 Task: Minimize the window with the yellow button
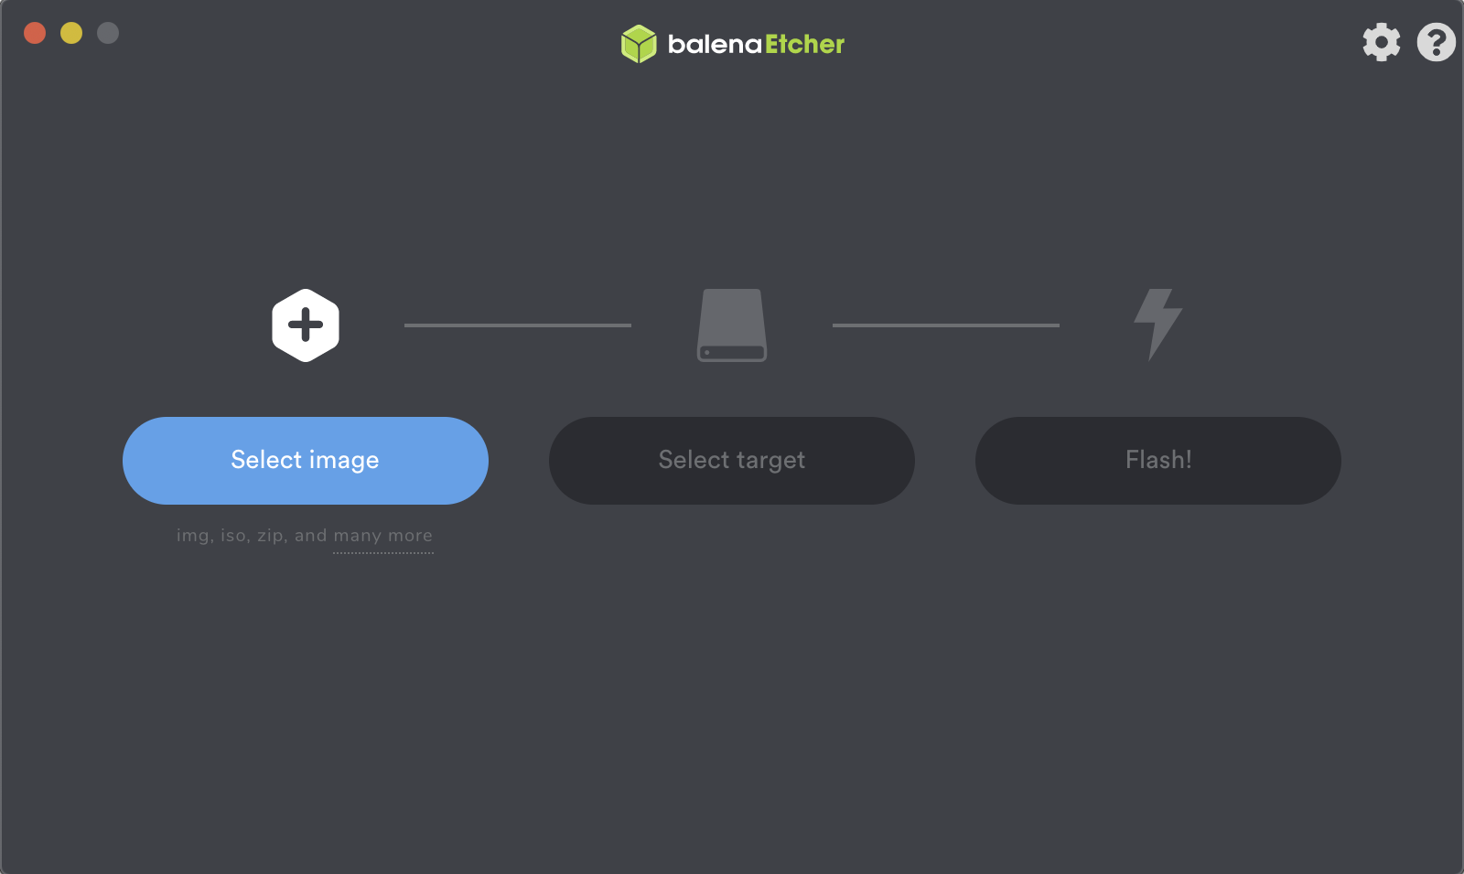point(71,33)
